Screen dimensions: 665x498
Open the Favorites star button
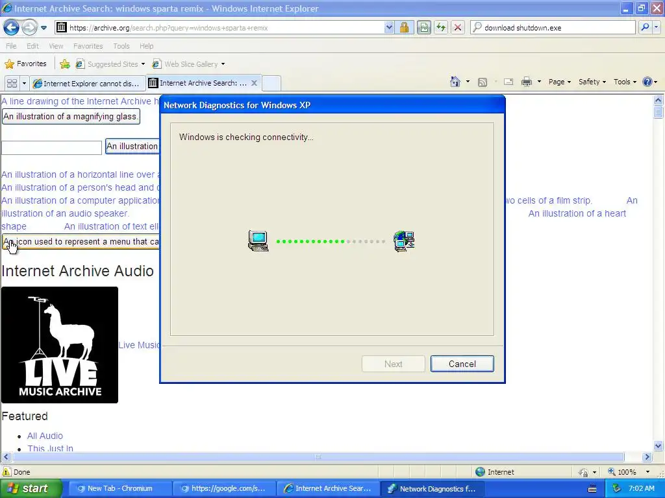25,64
